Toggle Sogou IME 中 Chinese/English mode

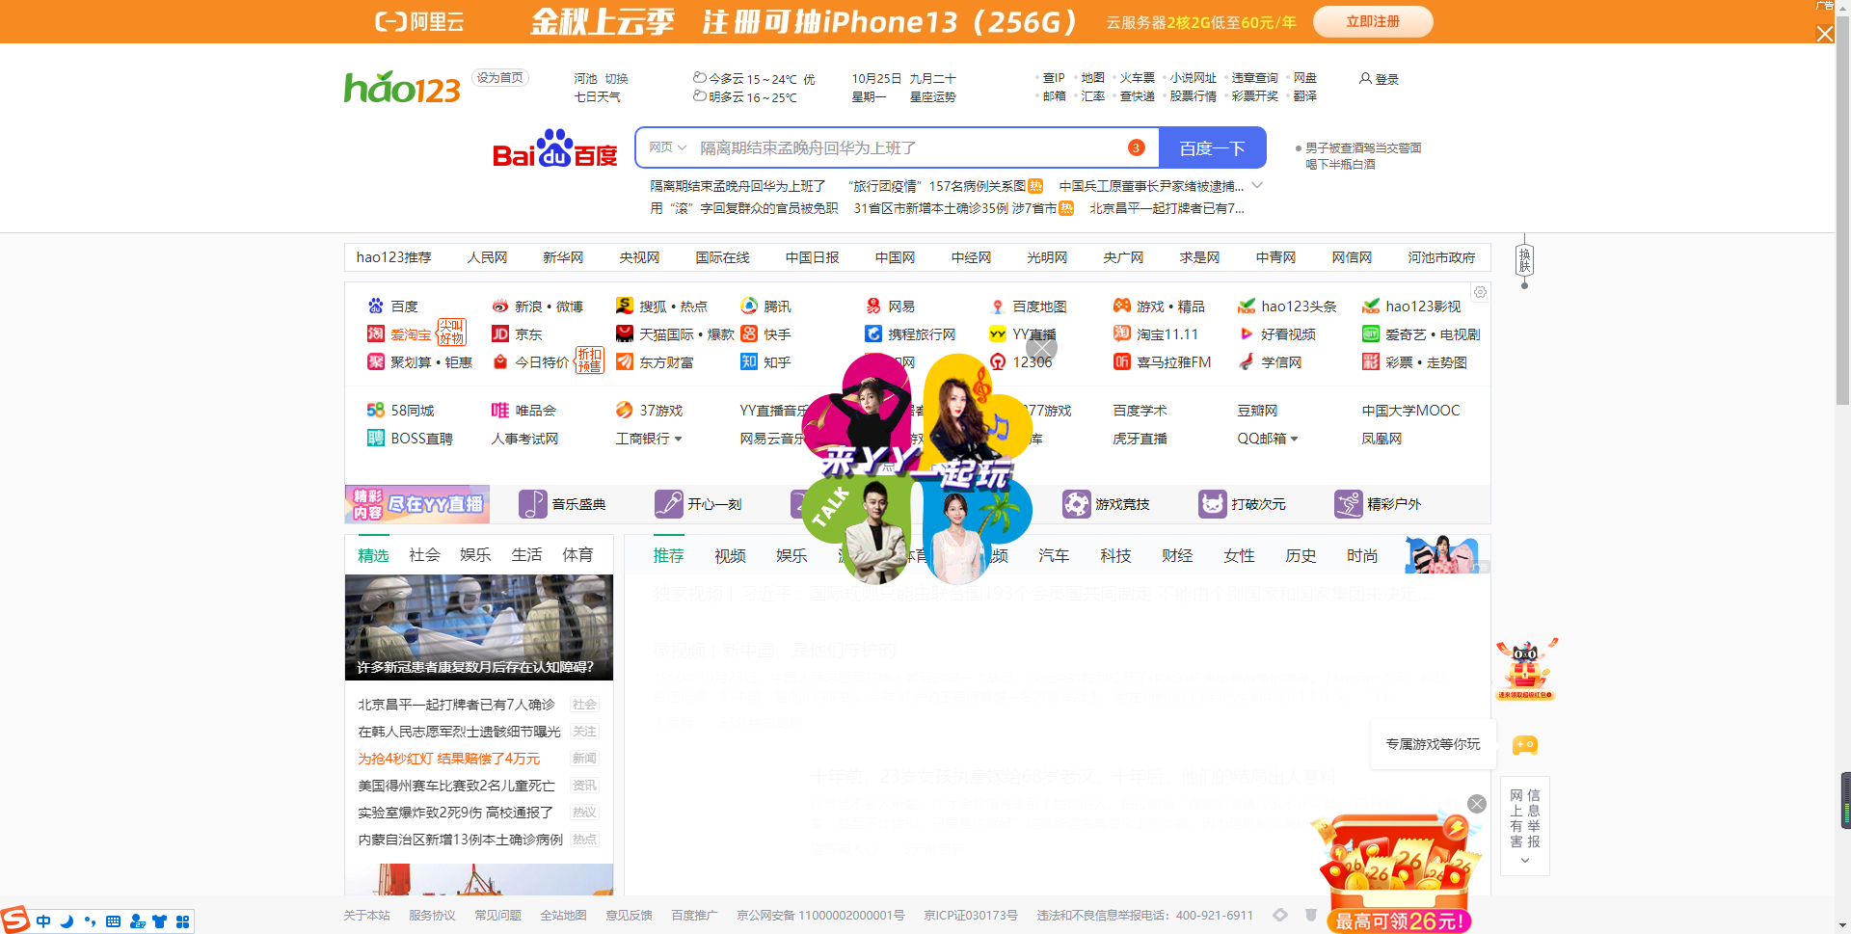(43, 921)
